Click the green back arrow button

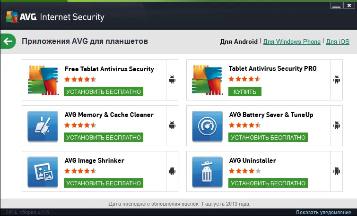[x=8, y=42]
